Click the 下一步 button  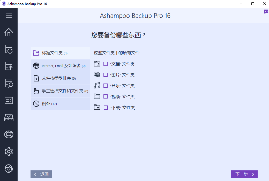pos(244,174)
